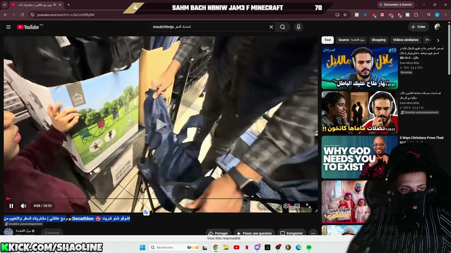Mute the video volume

point(24,206)
